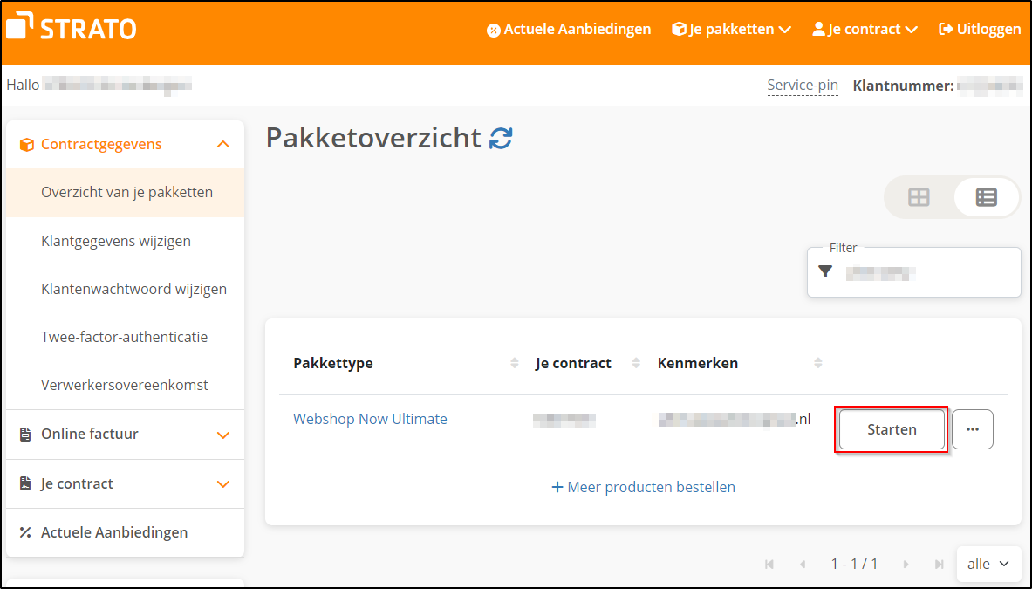Click the first-page pagination icon
Image resolution: width=1032 pixels, height=589 pixels.
pos(770,564)
